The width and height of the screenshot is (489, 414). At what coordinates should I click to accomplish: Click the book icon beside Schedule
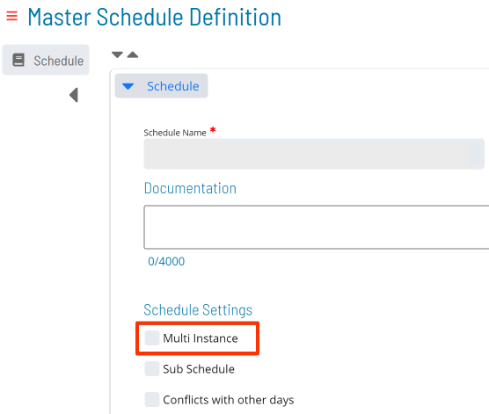[18, 60]
